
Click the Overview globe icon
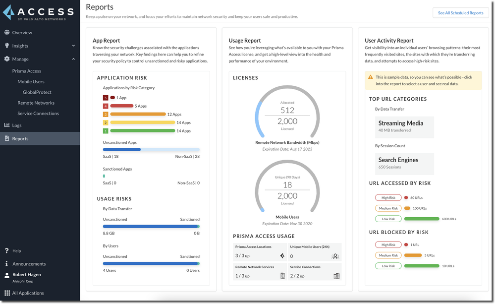7,33
